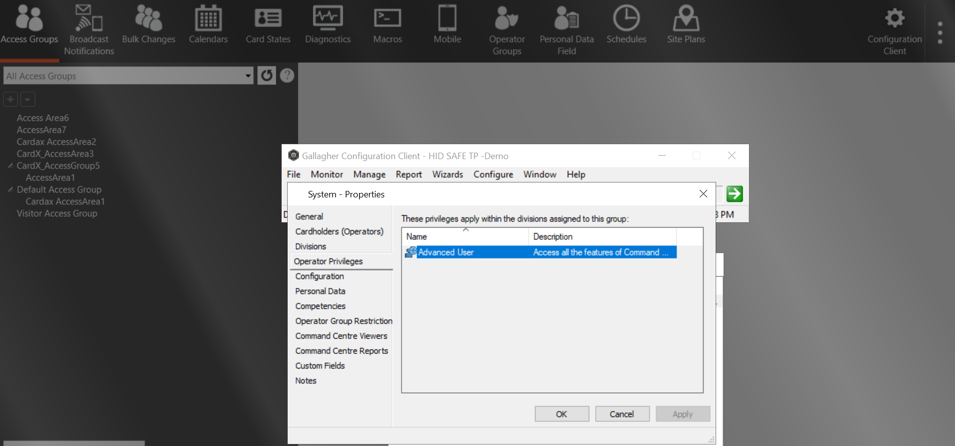Launch the Configuration Client gear icon

[895, 18]
